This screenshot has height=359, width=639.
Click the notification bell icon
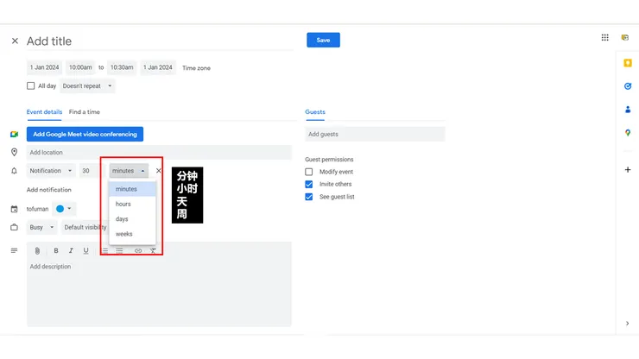click(15, 171)
